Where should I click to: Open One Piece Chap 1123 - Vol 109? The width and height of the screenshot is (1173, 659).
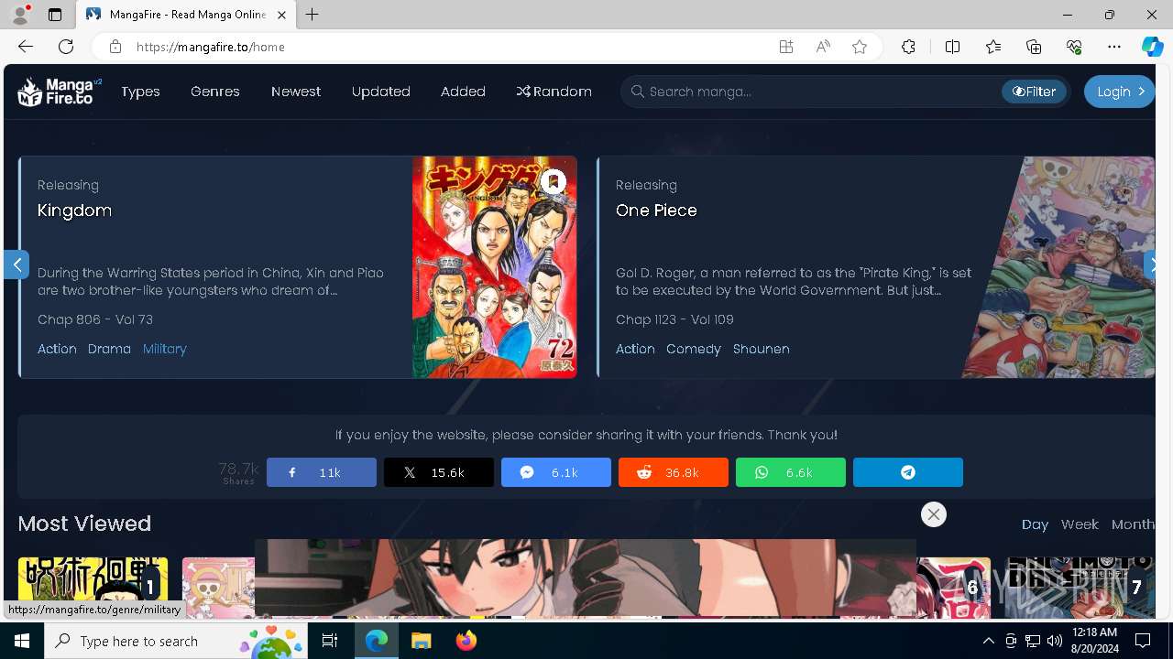[x=674, y=319]
